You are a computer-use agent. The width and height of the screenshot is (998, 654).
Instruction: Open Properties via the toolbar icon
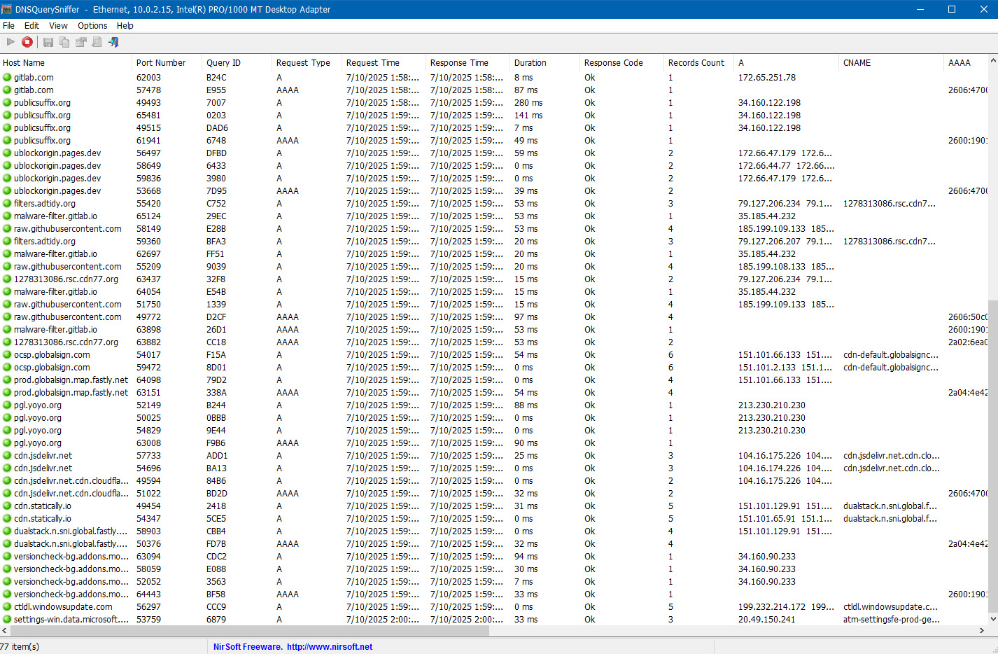pos(80,42)
